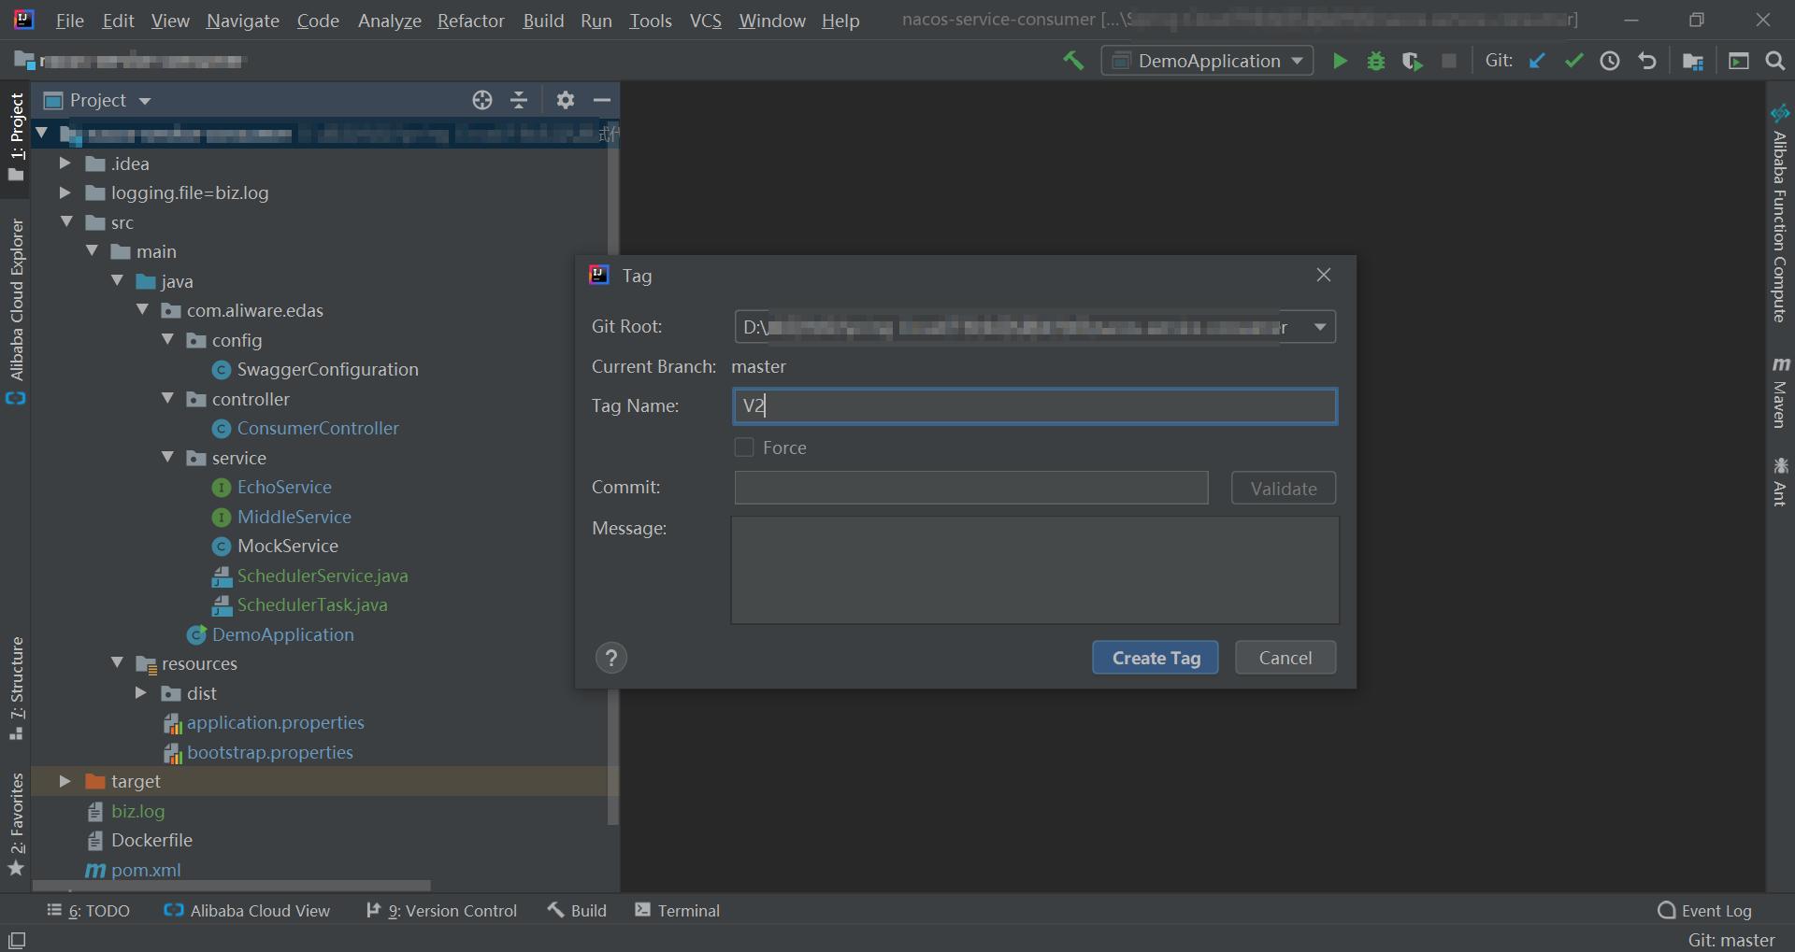The image size is (1795, 952).
Task: Click the Build project hammer icon
Action: pos(1073,61)
